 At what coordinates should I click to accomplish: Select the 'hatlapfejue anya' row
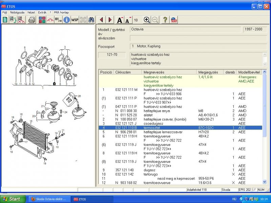coord(181,111)
